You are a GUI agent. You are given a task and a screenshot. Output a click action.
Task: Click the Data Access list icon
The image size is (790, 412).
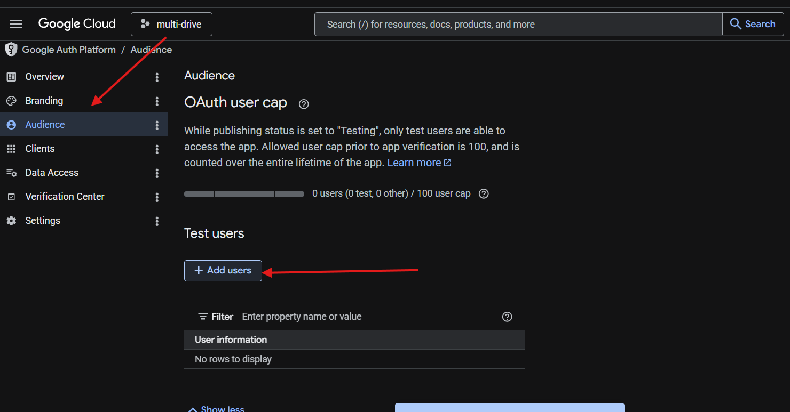click(11, 173)
